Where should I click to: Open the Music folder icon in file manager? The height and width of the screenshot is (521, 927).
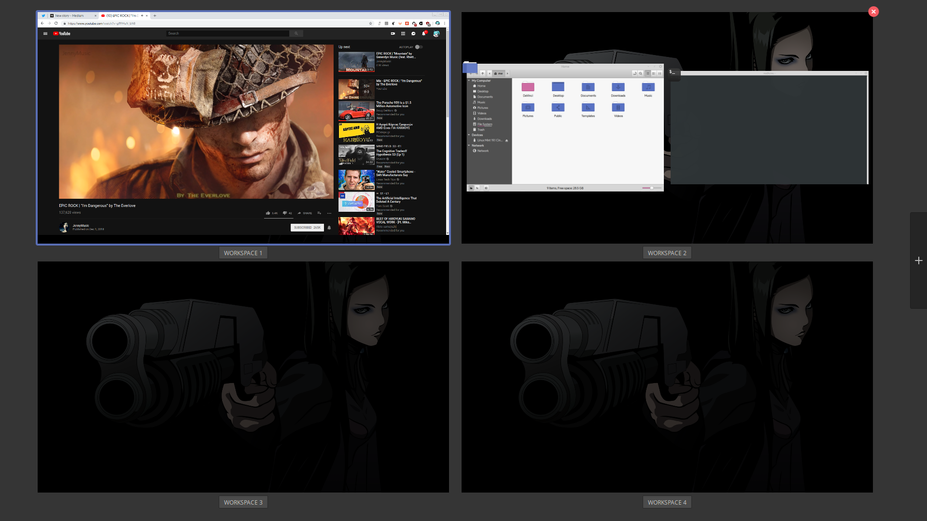pyautogui.click(x=648, y=87)
